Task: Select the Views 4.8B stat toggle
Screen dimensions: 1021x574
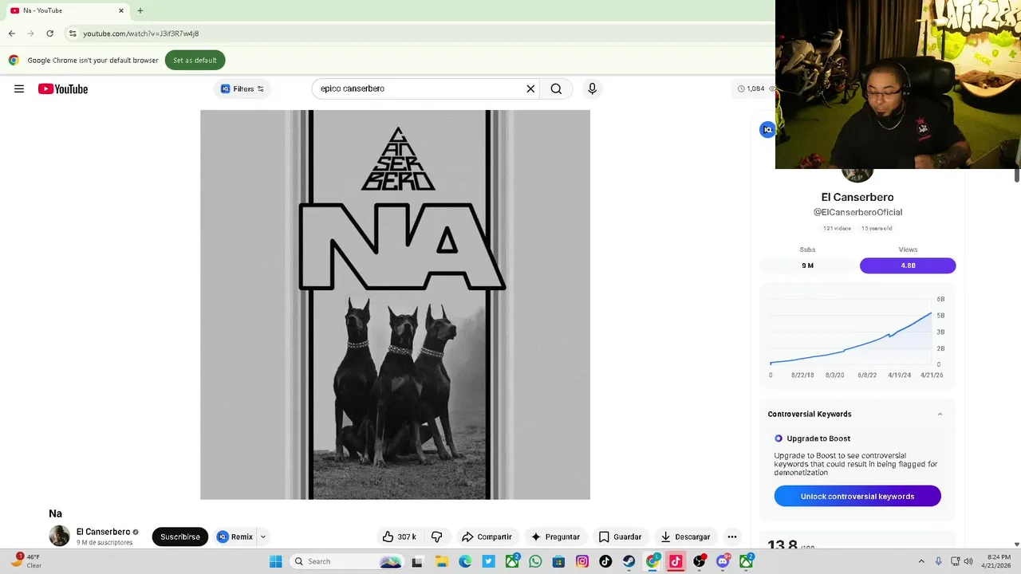Action: pos(908,265)
